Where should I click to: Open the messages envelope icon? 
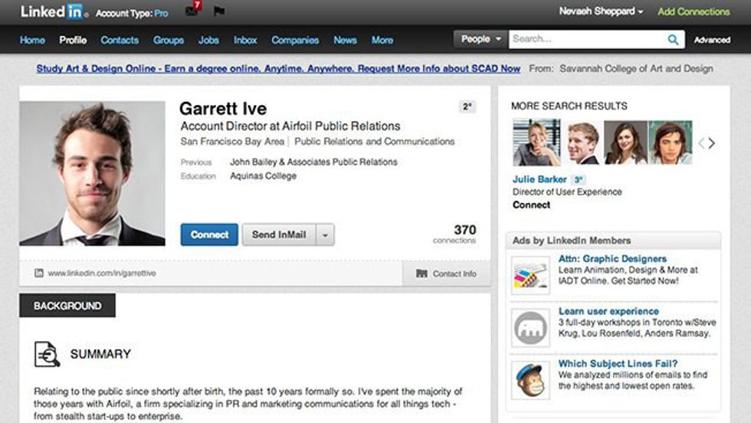pyautogui.click(x=192, y=11)
